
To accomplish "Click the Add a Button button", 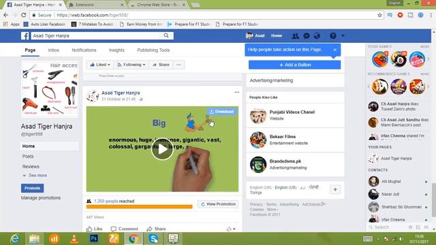I will (294, 65).
